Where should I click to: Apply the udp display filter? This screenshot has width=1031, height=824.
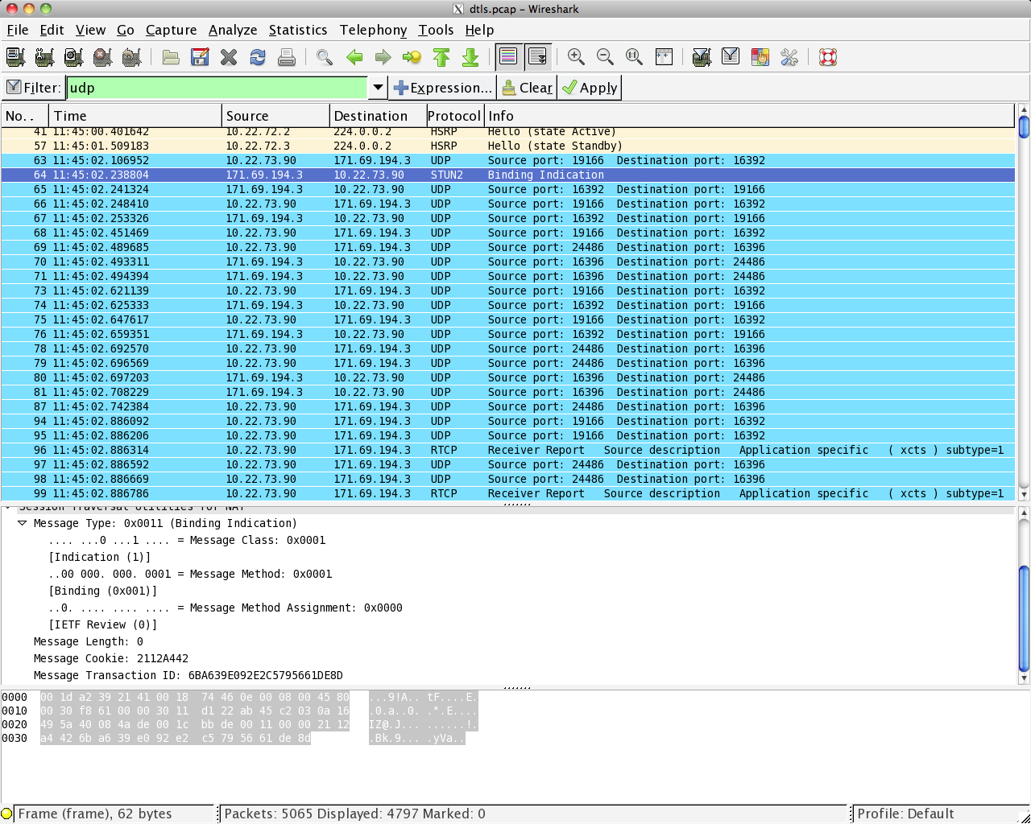click(589, 87)
